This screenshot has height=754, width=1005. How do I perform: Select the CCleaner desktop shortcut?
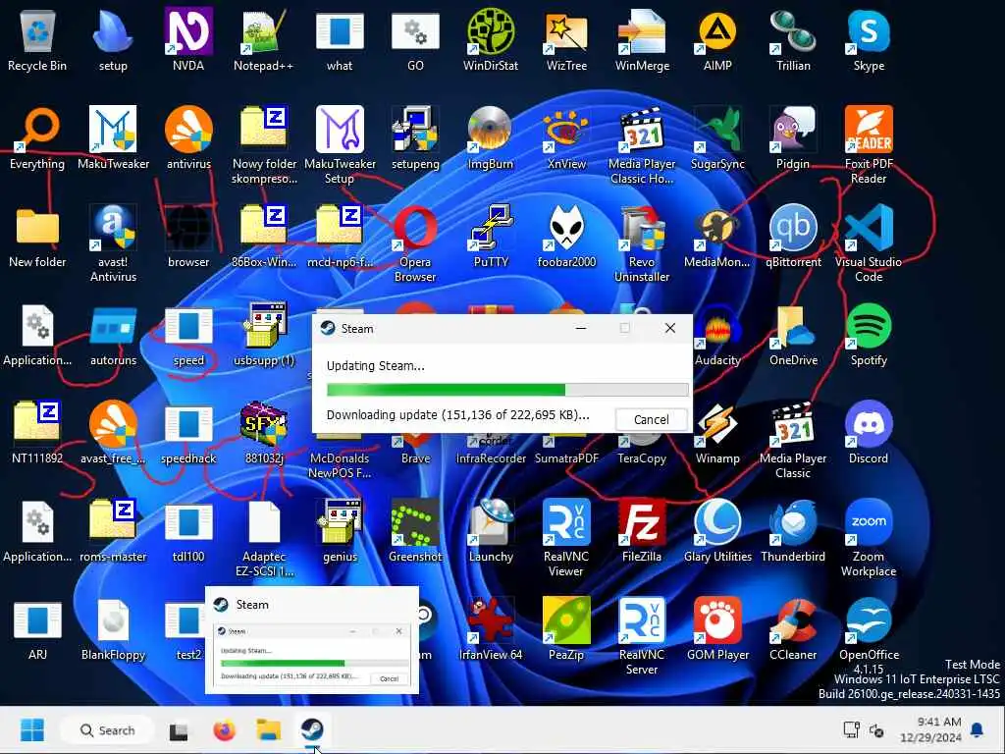pos(793,629)
